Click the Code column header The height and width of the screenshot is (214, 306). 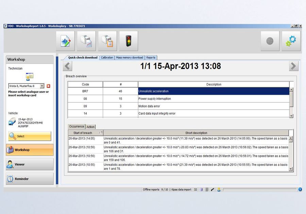tap(85, 84)
